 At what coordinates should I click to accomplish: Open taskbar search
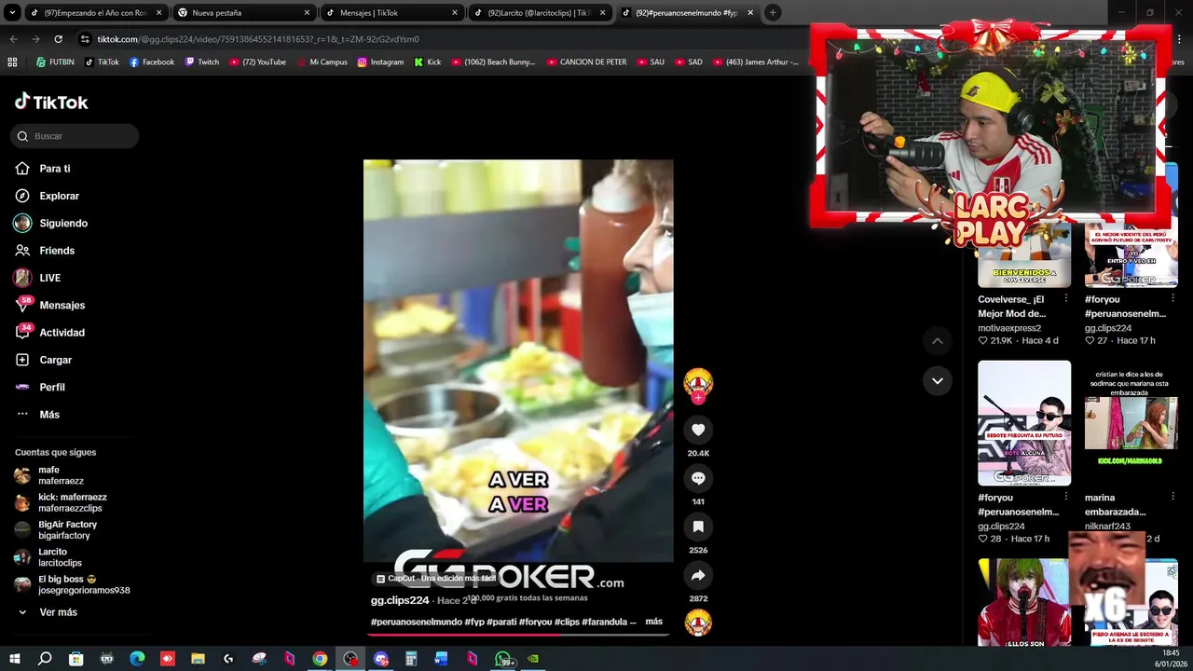pos(45,659)
